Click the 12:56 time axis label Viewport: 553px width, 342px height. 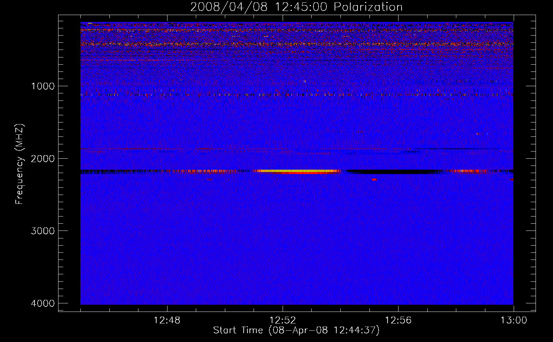(398, 320)
